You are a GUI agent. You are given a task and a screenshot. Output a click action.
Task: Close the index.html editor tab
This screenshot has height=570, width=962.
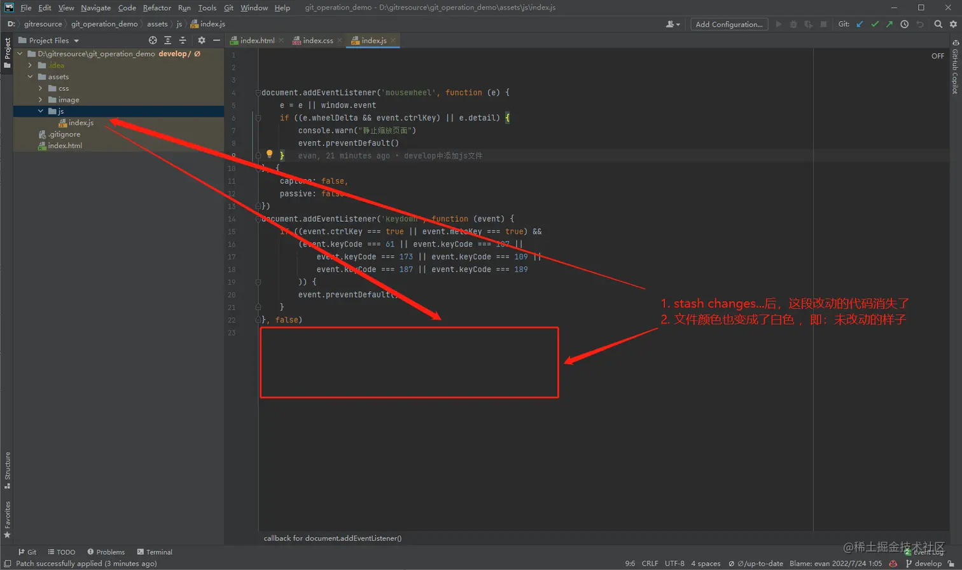[x=281, y=40]
